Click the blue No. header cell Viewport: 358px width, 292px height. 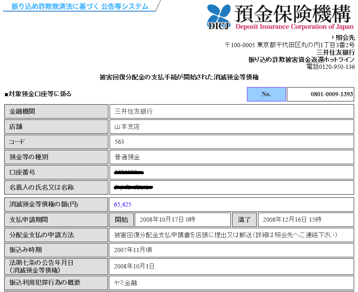266,94
